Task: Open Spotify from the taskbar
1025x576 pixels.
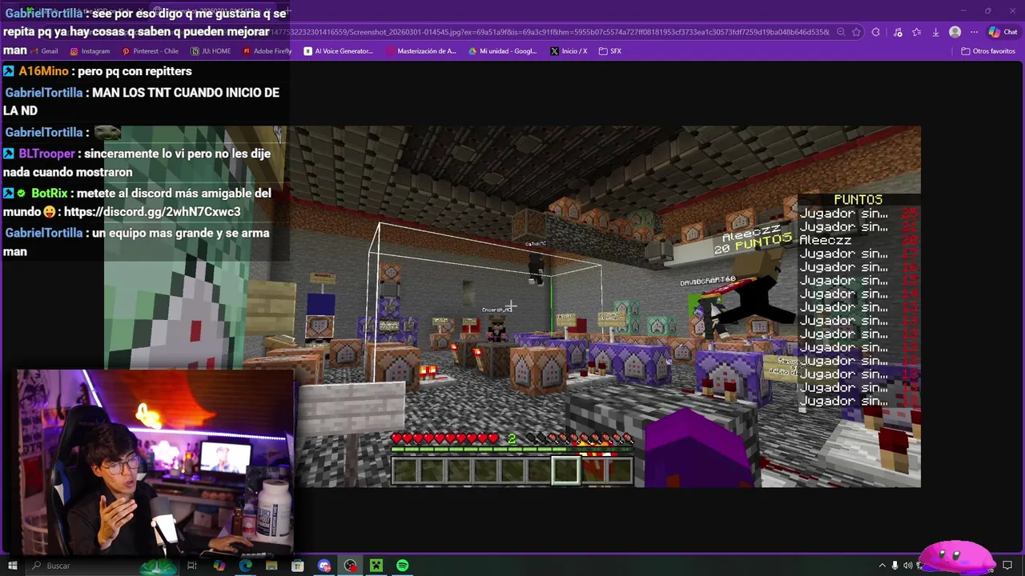Action: 403,566
